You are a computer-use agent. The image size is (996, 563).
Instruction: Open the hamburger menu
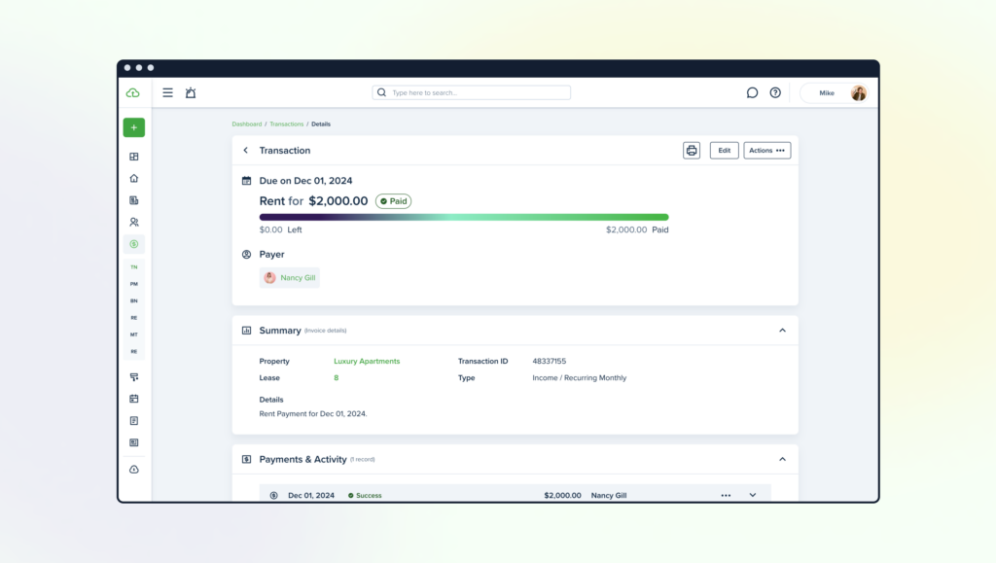(x=167, y=92)
